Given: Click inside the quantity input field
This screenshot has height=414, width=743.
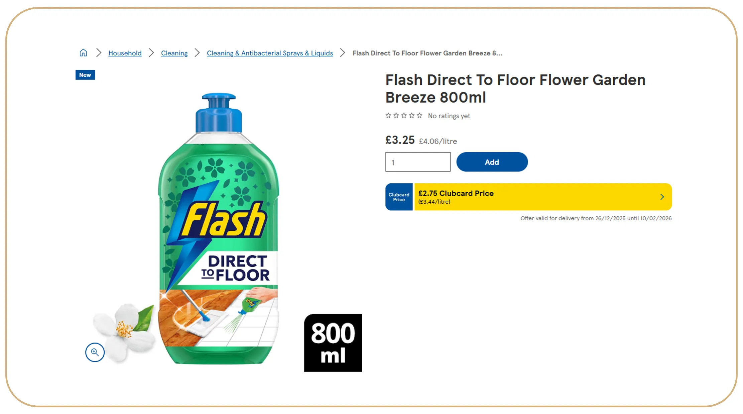Looking at the screenshot, I should (418, 162).
